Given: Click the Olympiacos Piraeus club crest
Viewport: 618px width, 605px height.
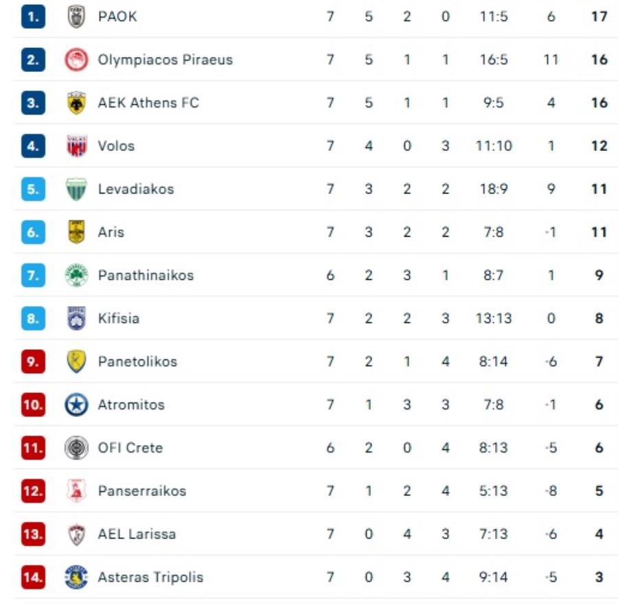Looking at the screenshot, I should pos(76,60).
